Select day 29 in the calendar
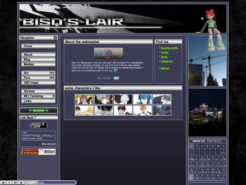The image size is (246, 185). click(x=223, y=177)
